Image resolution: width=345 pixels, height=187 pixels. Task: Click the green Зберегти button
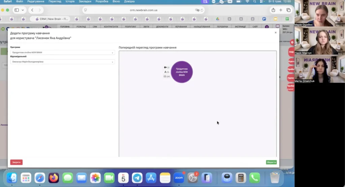pos(271,162)
